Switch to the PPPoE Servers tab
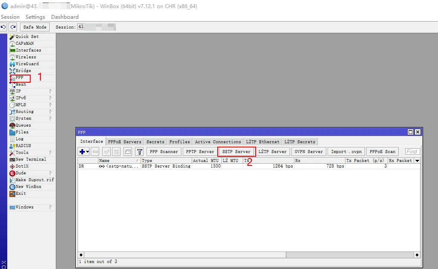This screenshot has height=269, width=438. (124, 142)
